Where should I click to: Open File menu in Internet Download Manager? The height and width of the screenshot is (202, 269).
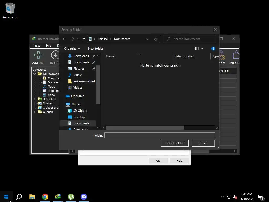tap(49, 46)
